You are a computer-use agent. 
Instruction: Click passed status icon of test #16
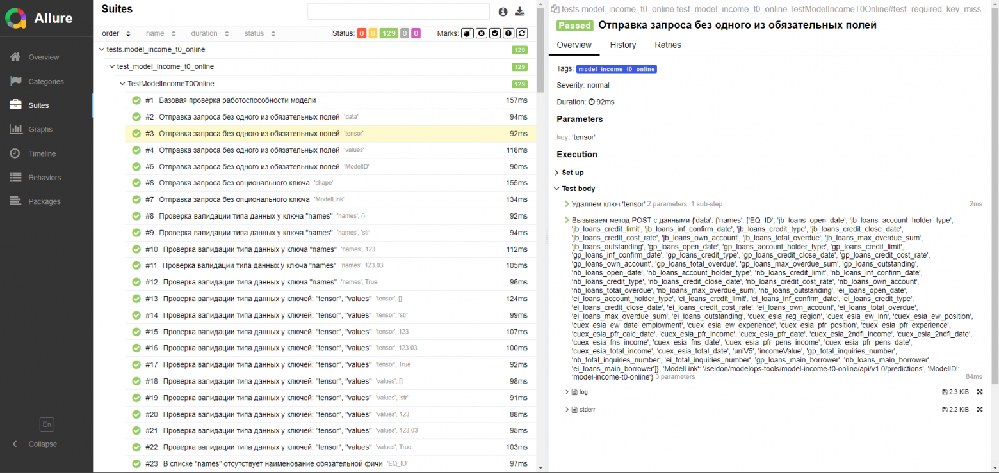point(136,348)
